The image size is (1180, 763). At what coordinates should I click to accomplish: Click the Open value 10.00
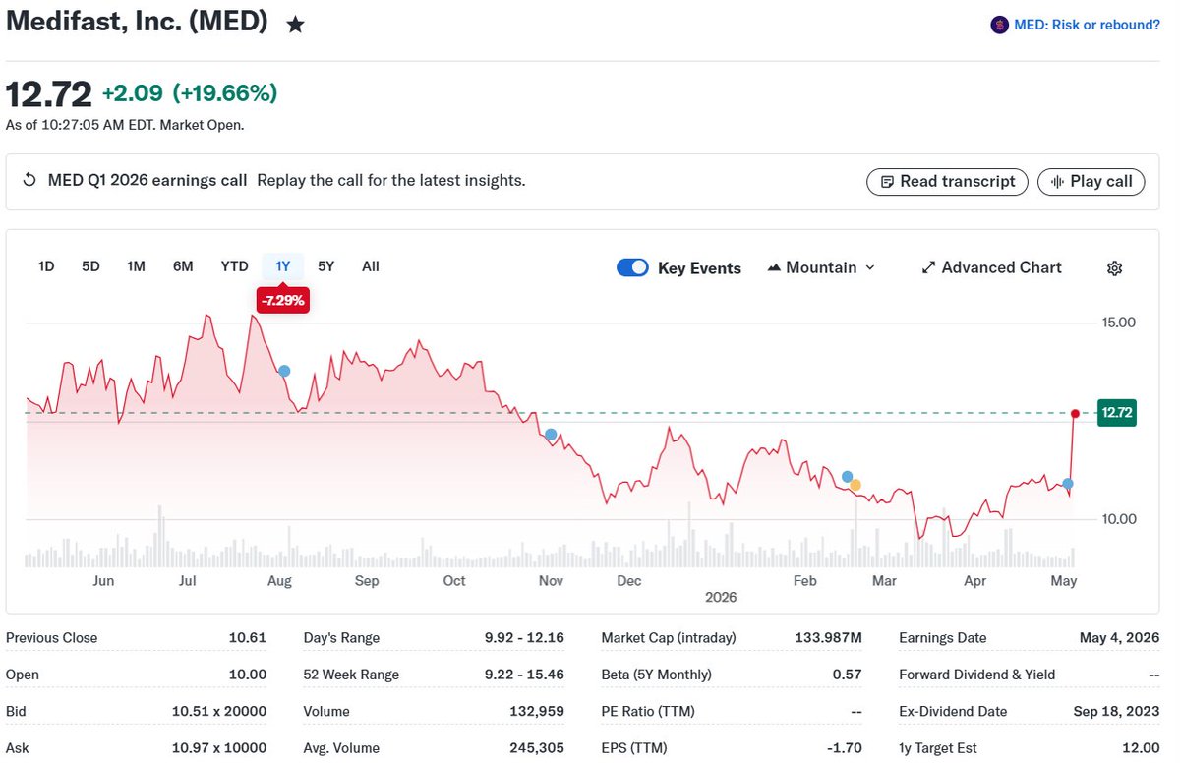(248, 675)
